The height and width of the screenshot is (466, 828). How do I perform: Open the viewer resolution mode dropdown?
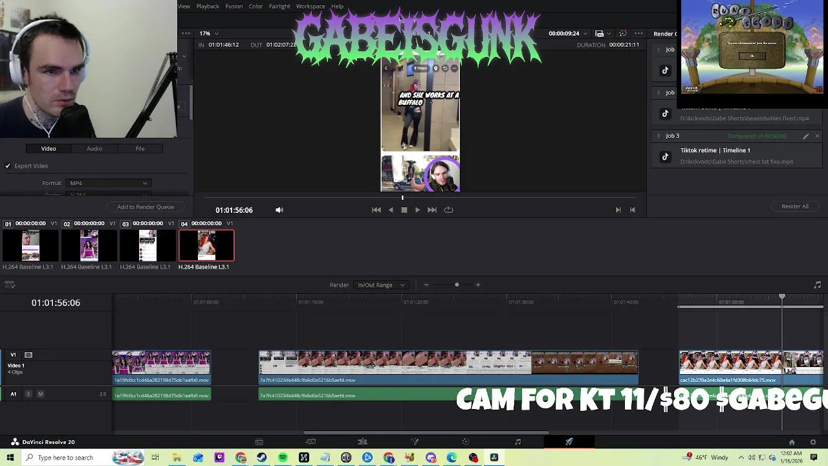pos(602,34)
